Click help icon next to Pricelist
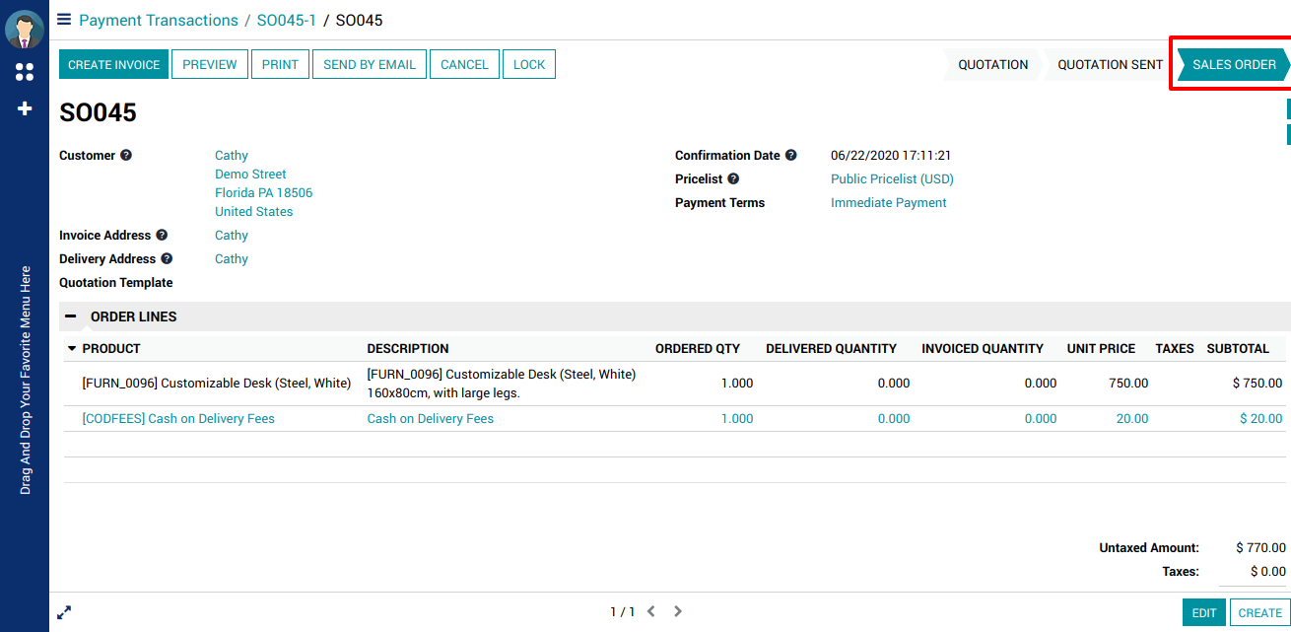The width and height of the screenshot is (1291, 632). [733, 179]
